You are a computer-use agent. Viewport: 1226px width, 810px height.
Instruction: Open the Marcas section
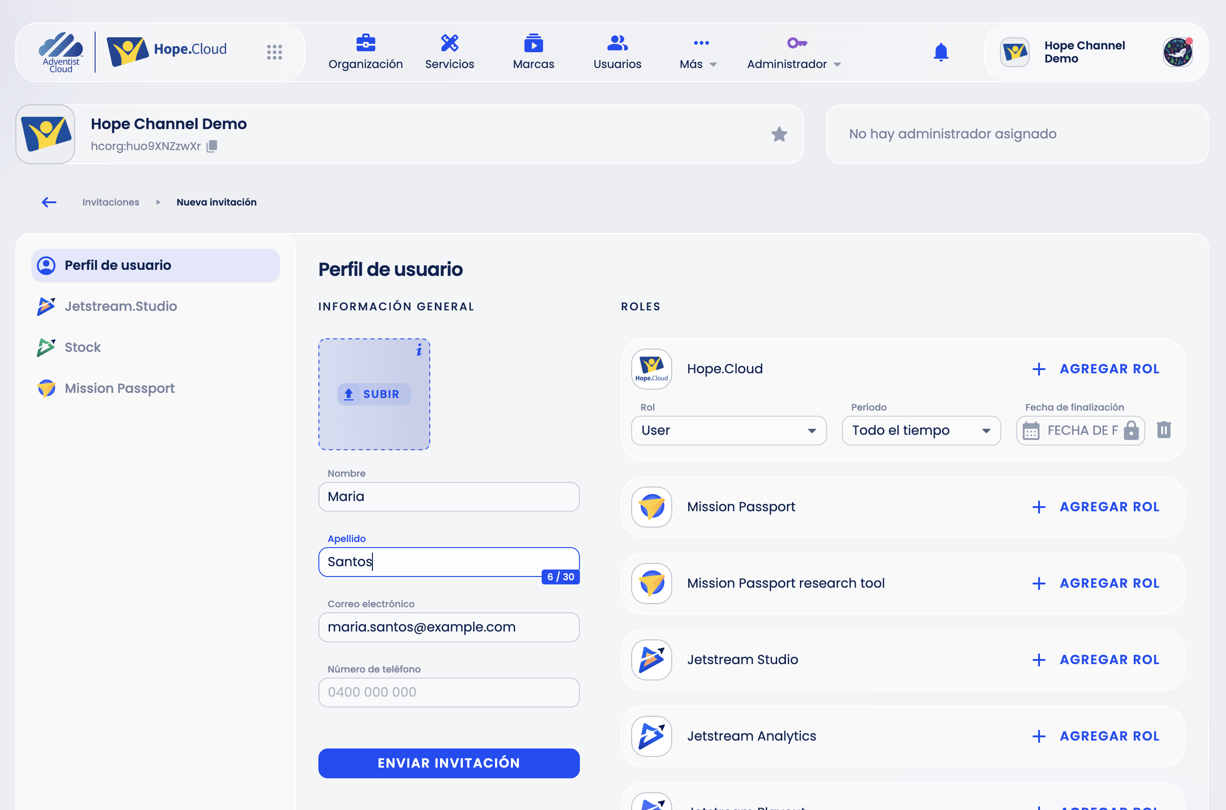[533, 52]
